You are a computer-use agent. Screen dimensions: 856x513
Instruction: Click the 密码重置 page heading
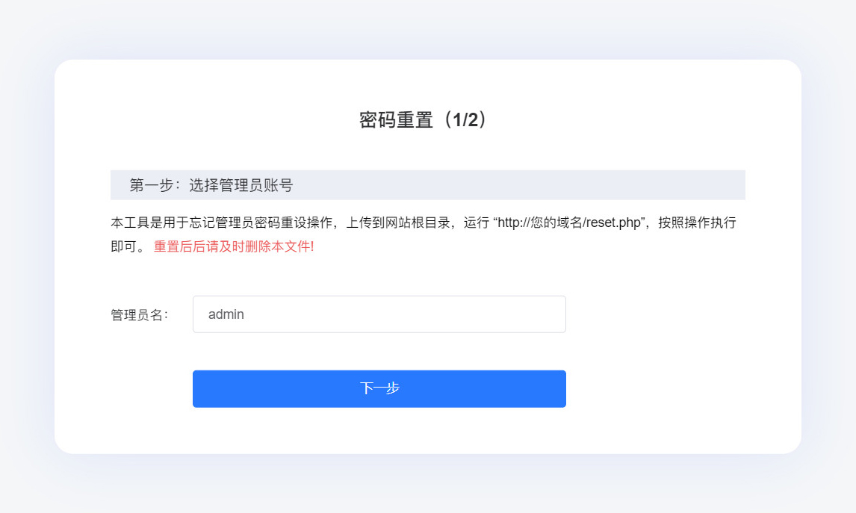396,119
